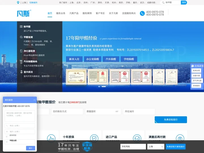
Task: Click the 净化器租赁 icon in sidebar
Action: [x=21, y=51]
